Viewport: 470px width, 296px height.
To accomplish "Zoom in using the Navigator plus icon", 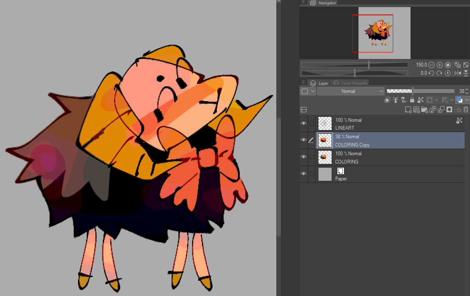I will click(x=439, y=65).
